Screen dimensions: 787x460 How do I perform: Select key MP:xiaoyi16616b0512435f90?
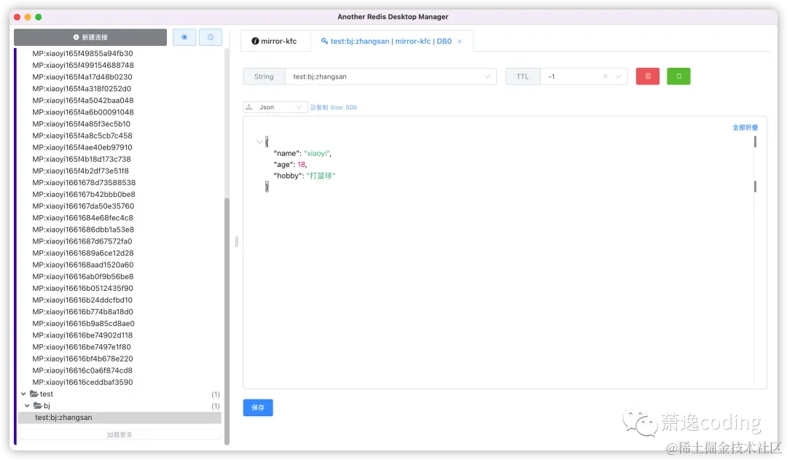[x=83, y=288]
